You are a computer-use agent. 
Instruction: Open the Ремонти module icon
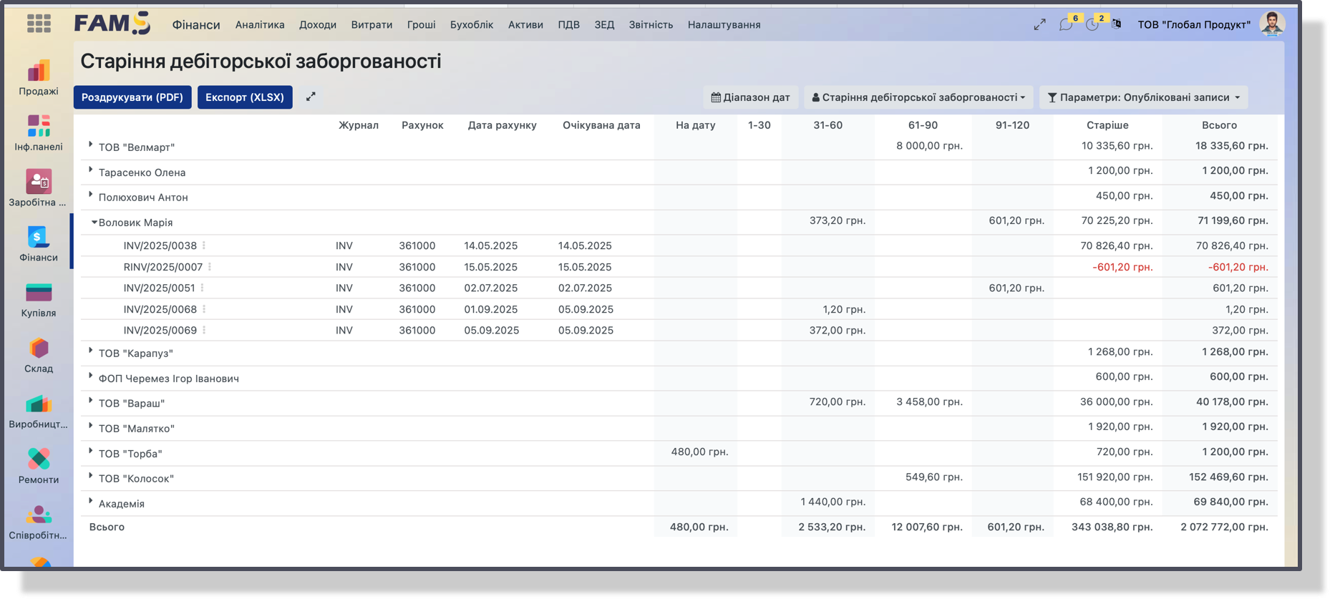[39, 466]
